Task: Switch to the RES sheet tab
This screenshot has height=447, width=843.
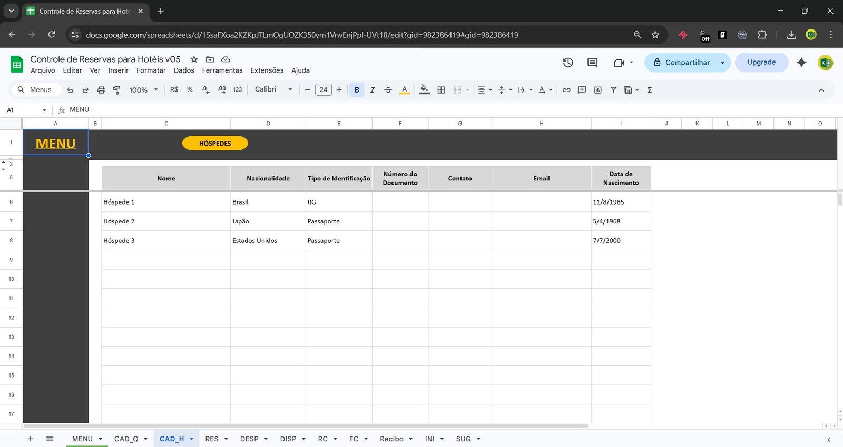Action: [x=212, y=439]
